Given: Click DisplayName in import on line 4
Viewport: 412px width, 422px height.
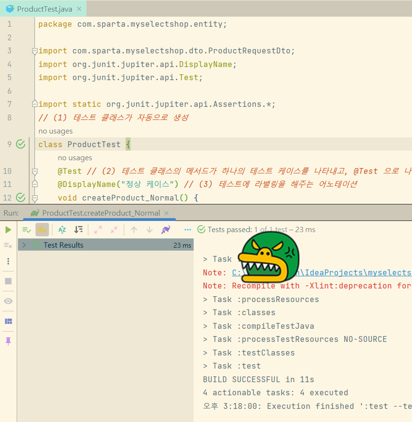Looking at the screenshot, I should [205, 64].
